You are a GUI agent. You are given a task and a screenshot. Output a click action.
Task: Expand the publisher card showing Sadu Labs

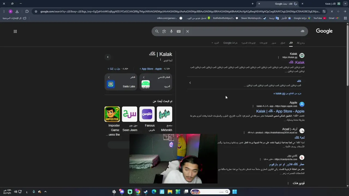(121, 82)
